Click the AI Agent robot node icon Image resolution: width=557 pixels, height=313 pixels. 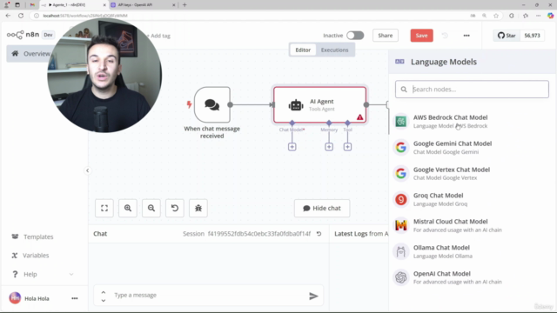pos(296,105)
